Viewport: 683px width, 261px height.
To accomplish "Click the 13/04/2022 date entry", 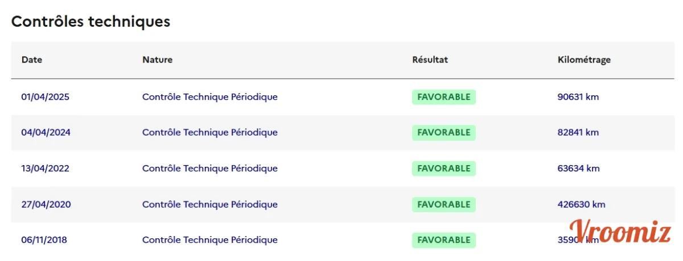I will (46, 169).
